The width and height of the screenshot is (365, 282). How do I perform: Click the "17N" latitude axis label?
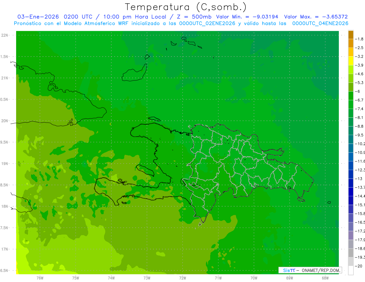point(5,249)
